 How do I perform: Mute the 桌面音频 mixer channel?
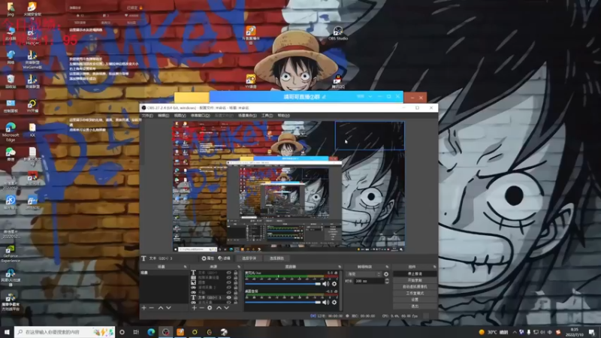(x=325, y=303)
